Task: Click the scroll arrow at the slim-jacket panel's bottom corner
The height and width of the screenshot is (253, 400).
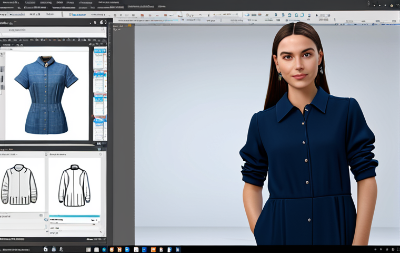Action: coord(101,232)
